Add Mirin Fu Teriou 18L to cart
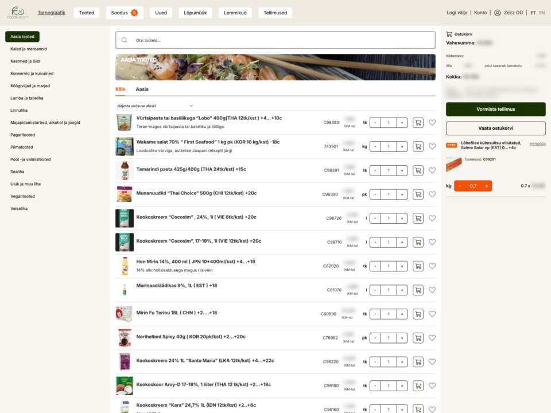 [x=418, y=314]
